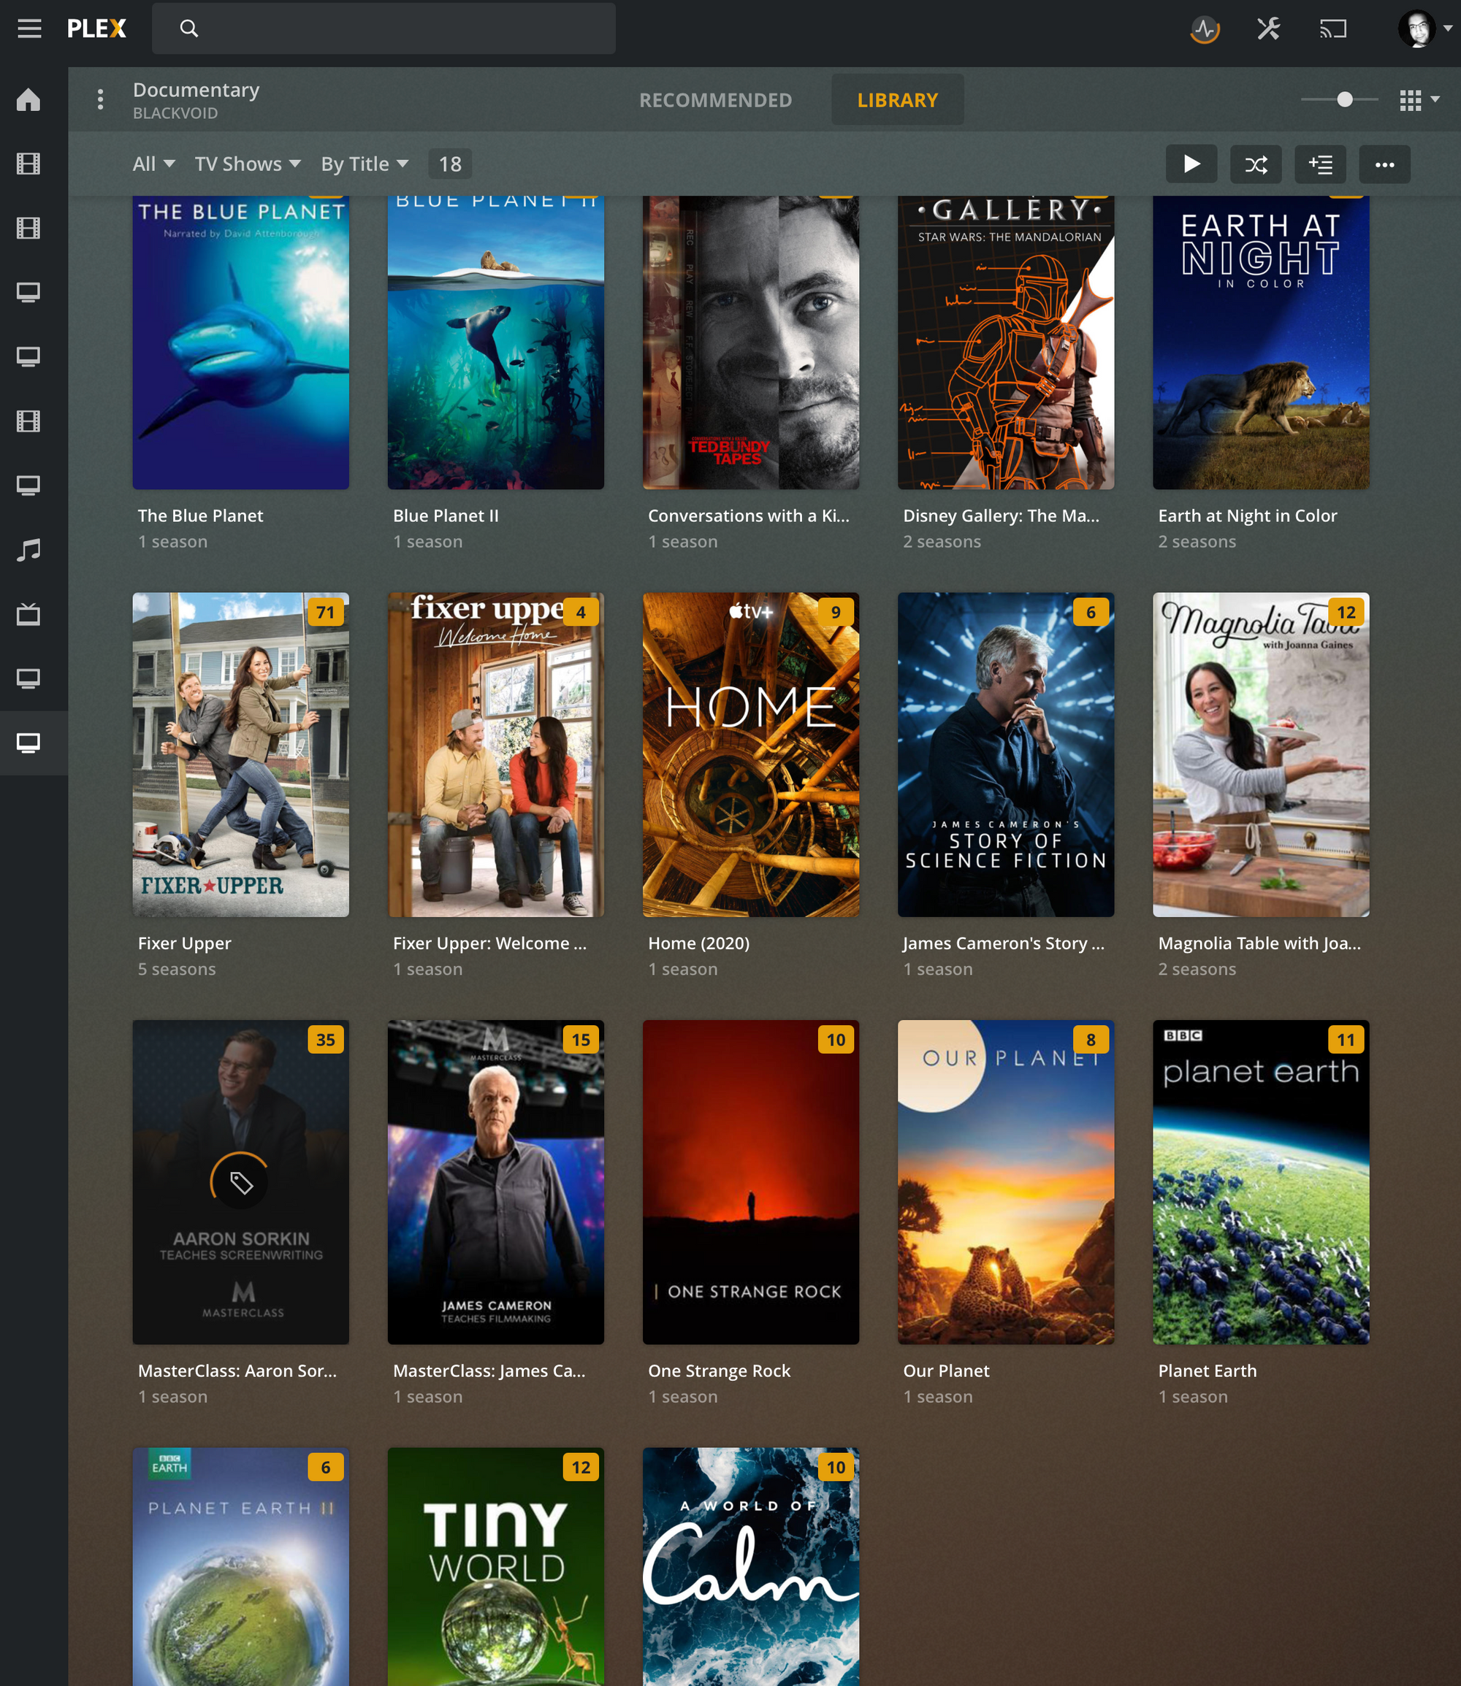Shuffle the Documentary library
Viewport: 1461px width, 1686px height.
click(1256, 164)
